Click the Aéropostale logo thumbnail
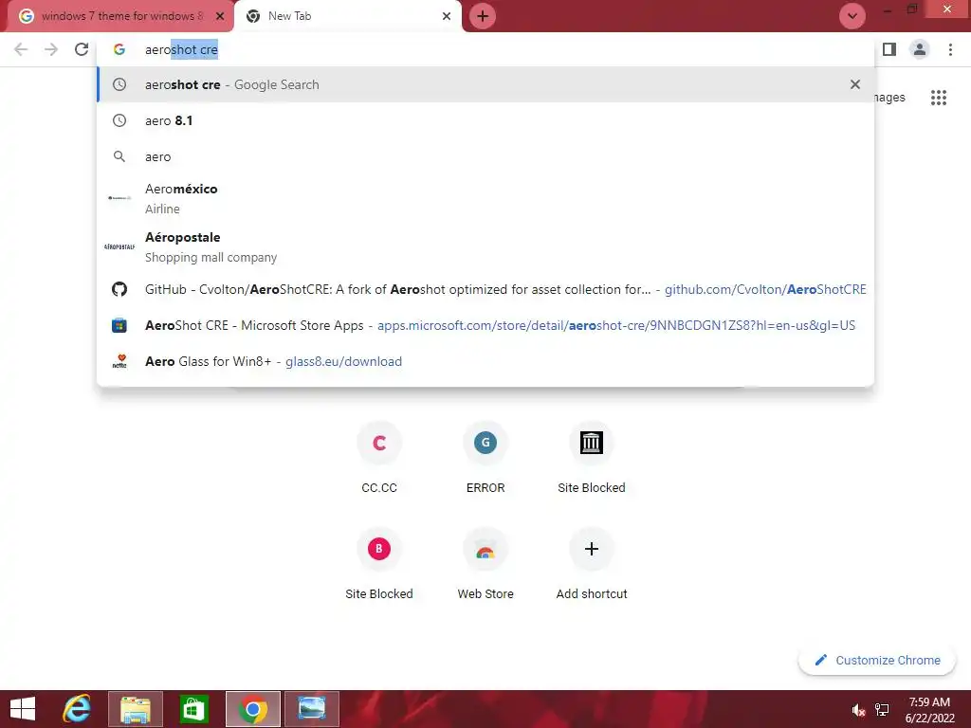 [119, 246]
